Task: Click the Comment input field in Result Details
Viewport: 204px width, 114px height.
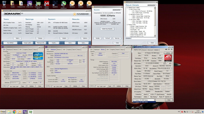Action: pos(143,38)
